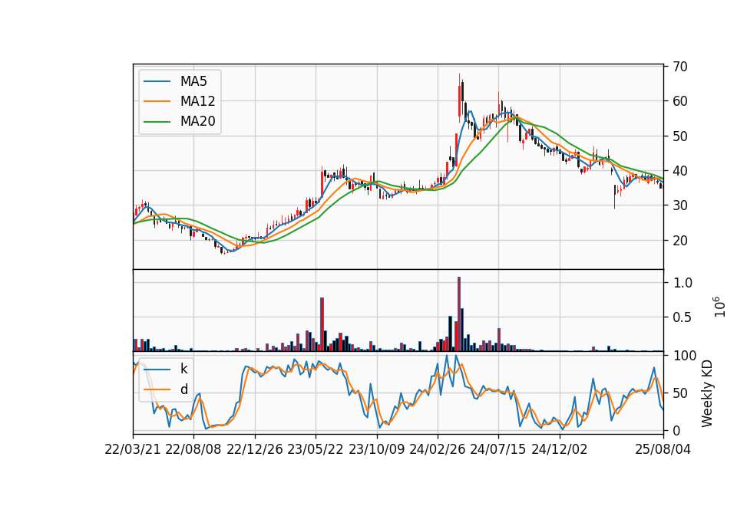Click the 40 price axis label
The width and height of the screenshot is (737, 529).
(x=679, y=171)
